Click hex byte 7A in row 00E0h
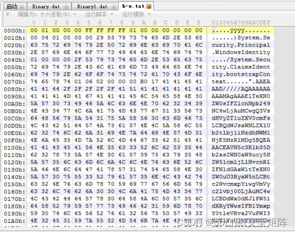295x232 pixels. tap(133, 133)
